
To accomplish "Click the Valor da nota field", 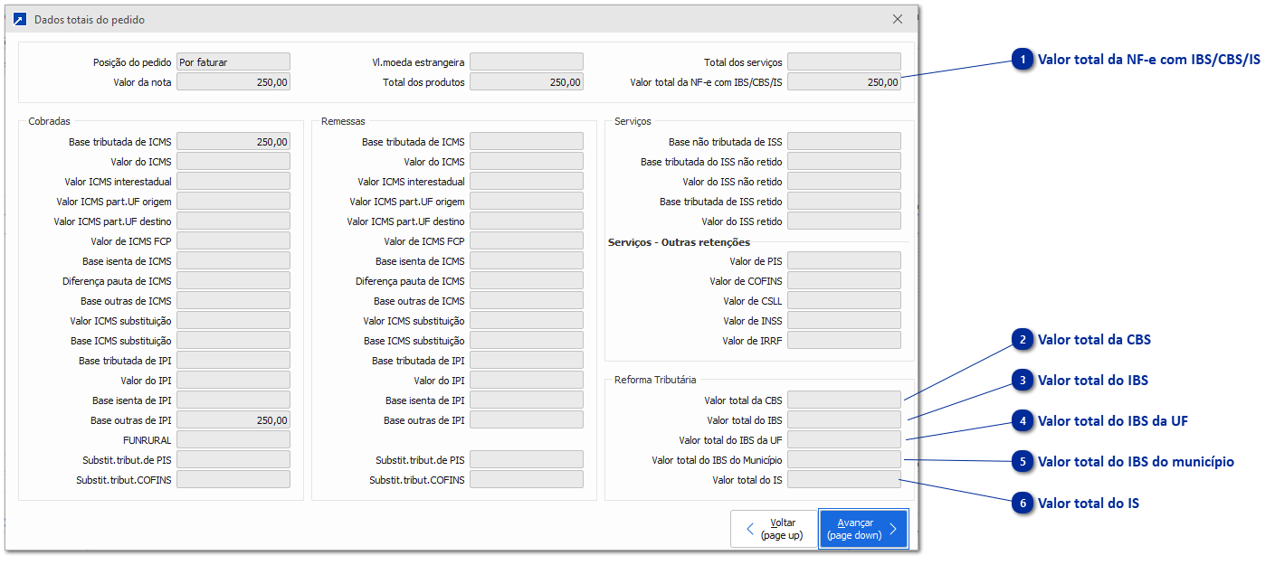I will (233, 82).
